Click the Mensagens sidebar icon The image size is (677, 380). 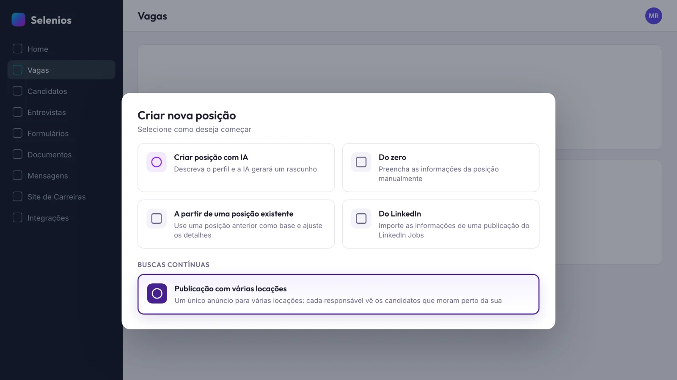pyautogui.click(x=17, y=175)
